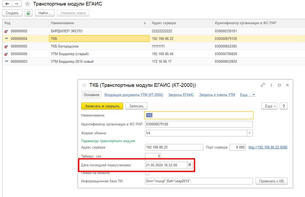Click the Создать button
This screenshot has width=305, height=197.
[x=12, y=13]
